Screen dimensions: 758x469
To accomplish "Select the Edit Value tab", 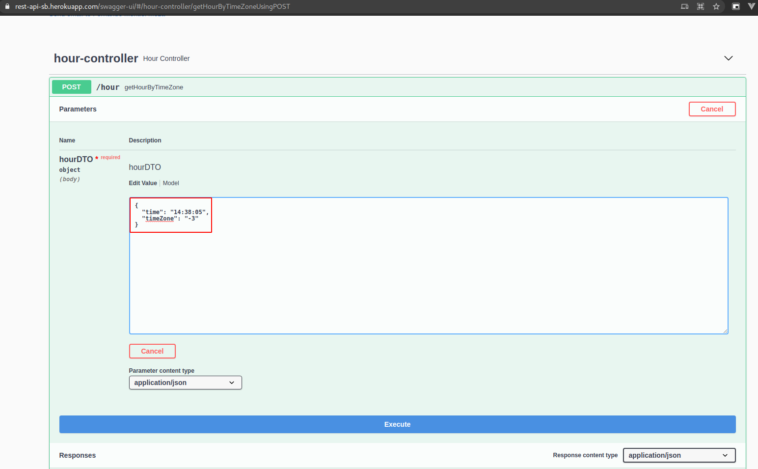I will tap(143, 183).
